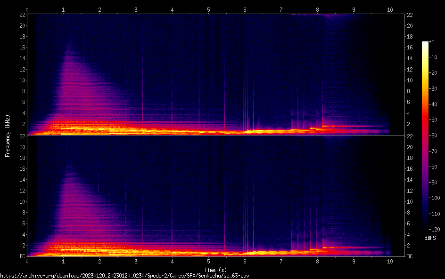Viewport: 445px width, 279px height.
Task: Click the dBFS label under the color scale
Action: click(x=429, y=239)
